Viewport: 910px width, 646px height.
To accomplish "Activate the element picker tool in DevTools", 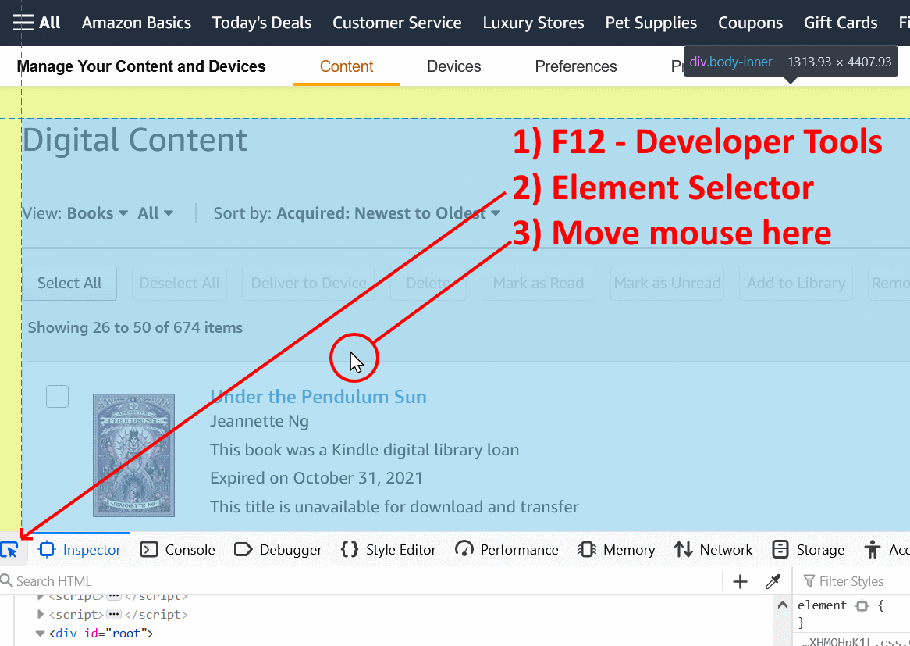I will (12, 549).
